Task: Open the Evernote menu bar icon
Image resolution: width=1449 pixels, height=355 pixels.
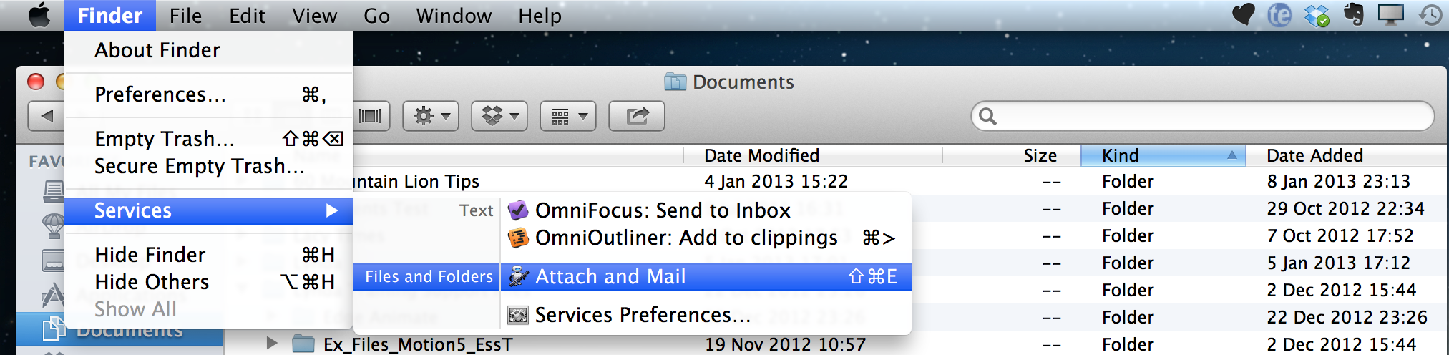Action: pyautogui.click(x=1353, y=15)
